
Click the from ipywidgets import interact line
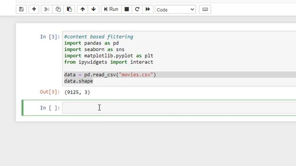(109, 62)
